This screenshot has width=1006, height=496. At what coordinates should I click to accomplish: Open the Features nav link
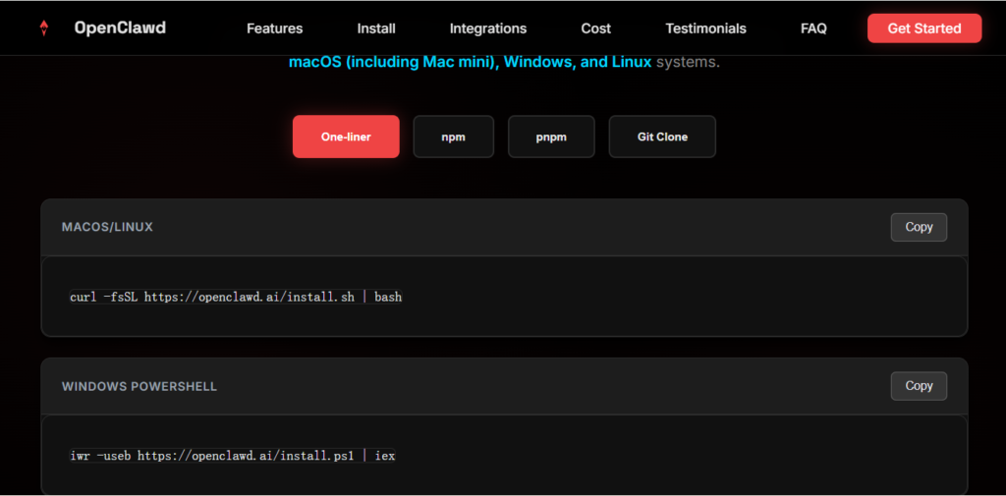click(x=274, y=28)
